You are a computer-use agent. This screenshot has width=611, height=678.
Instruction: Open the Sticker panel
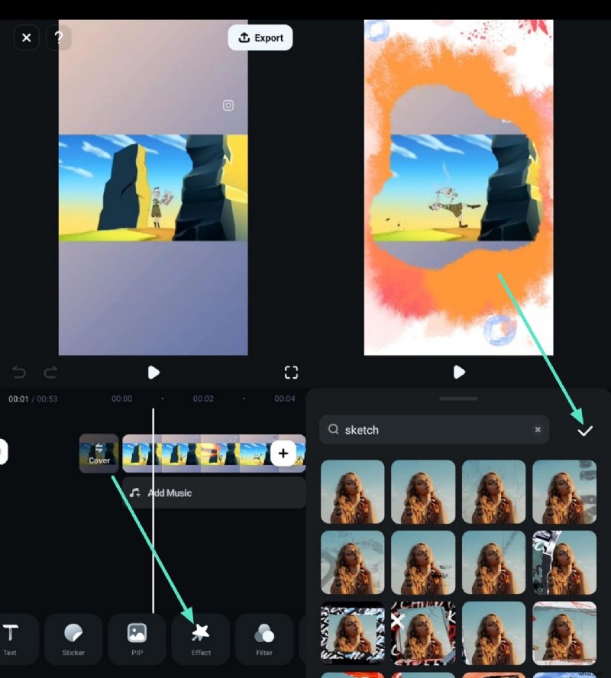point(73,640)
